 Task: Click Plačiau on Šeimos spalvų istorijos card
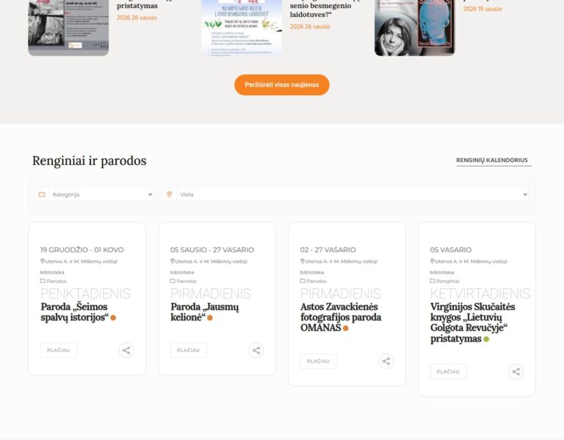click(x=59, y=351)
